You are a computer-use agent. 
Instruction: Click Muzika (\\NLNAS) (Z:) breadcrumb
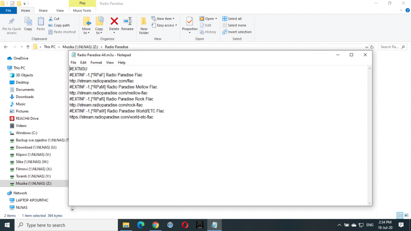(80, 47)
